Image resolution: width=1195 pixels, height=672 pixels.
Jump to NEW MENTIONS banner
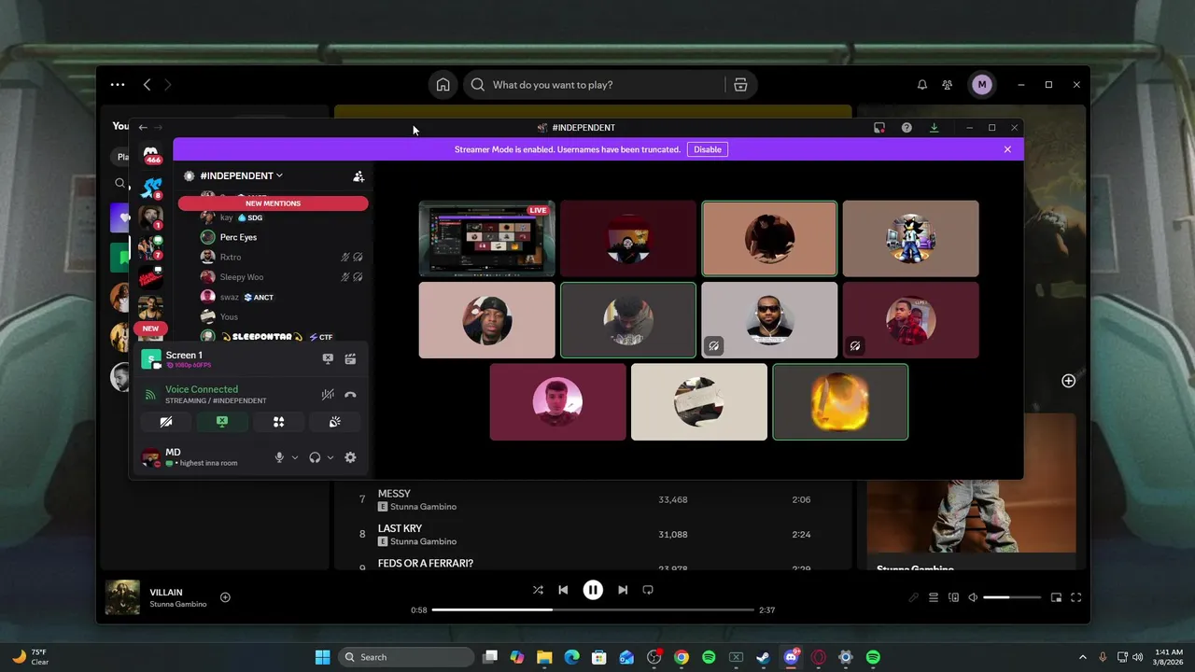point(273,203)
